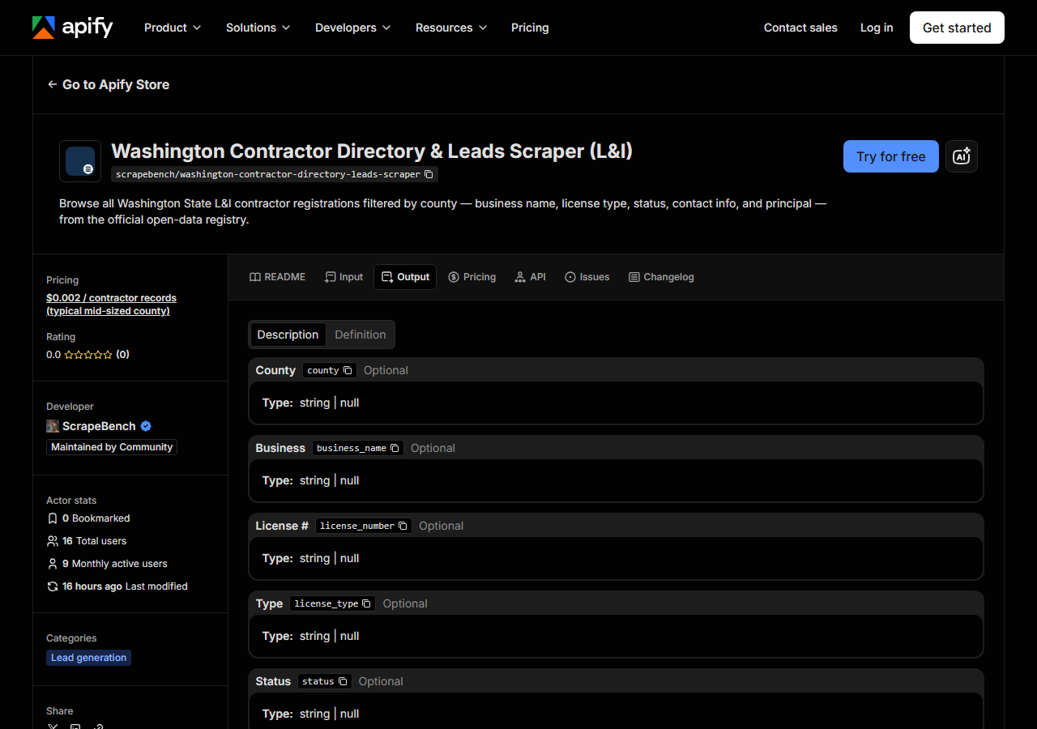Click the back arrow beside Go to Apify Store
This screenshot has width=1037, height=729.
click(x=52, y=84)
